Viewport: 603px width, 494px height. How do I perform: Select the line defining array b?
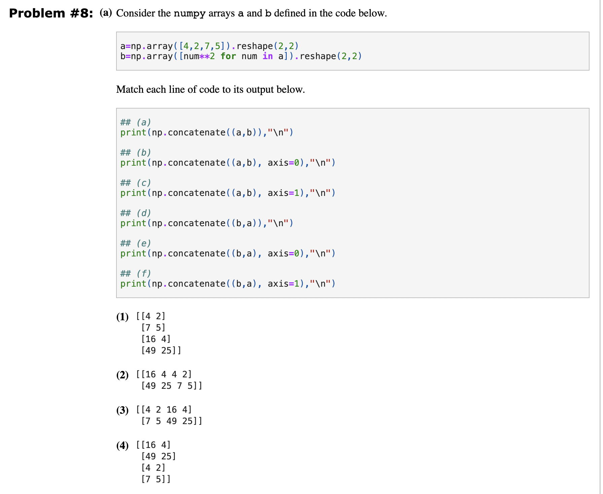(x=241, y=56)
